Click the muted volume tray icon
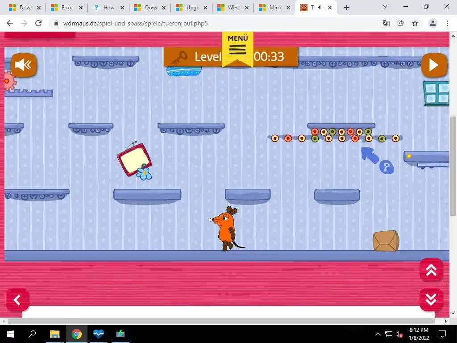 (x=399, y=334)
